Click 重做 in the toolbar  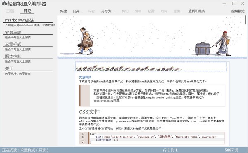coord(177,11)
